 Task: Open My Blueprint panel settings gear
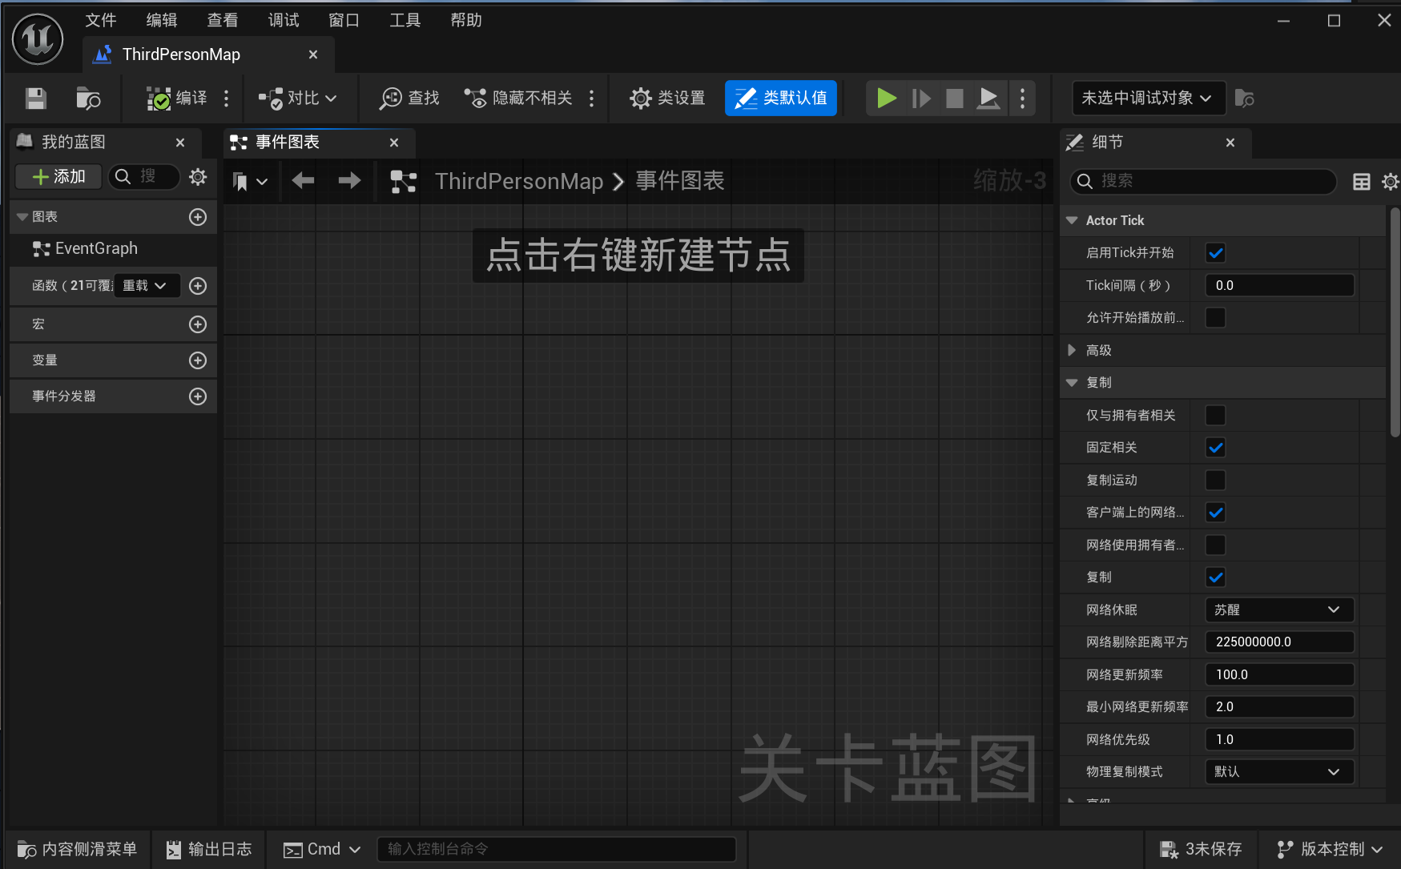(198, 176)
